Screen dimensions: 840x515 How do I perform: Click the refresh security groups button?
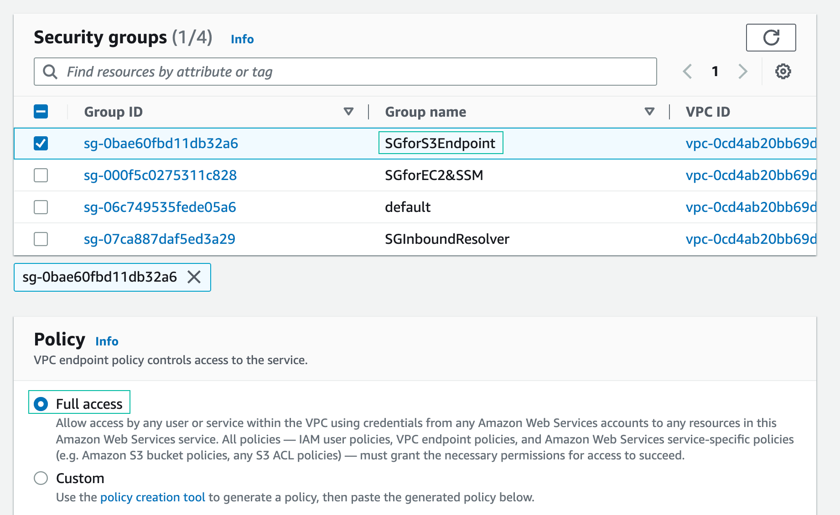pos(771,38)
